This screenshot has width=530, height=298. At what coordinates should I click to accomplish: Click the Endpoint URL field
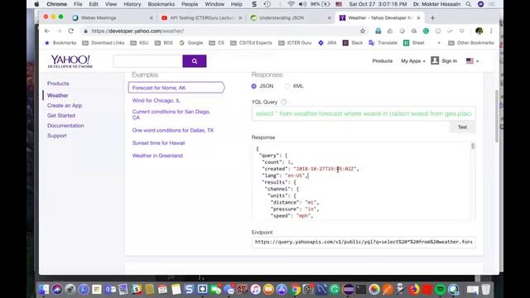pyautogui.click(x=364, y=242)
